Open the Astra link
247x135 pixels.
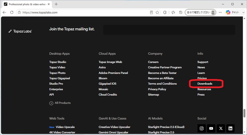tap(102, 67)
